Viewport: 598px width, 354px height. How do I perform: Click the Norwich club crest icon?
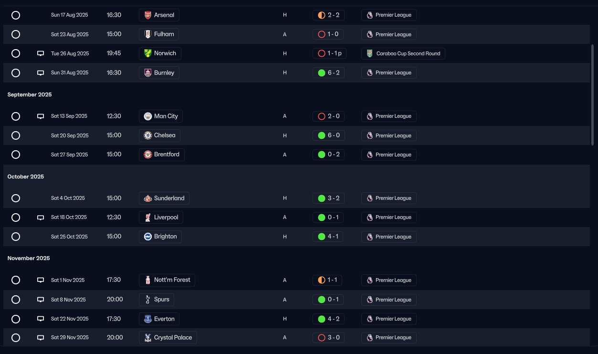click(x=148, y=53)
